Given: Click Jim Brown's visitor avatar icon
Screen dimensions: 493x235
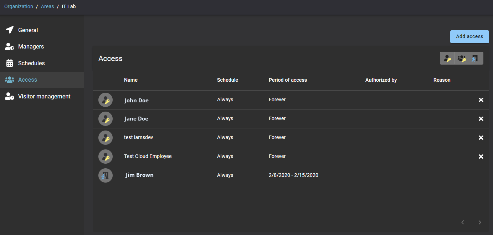Looking at the screenshot, I should (106, 175).
